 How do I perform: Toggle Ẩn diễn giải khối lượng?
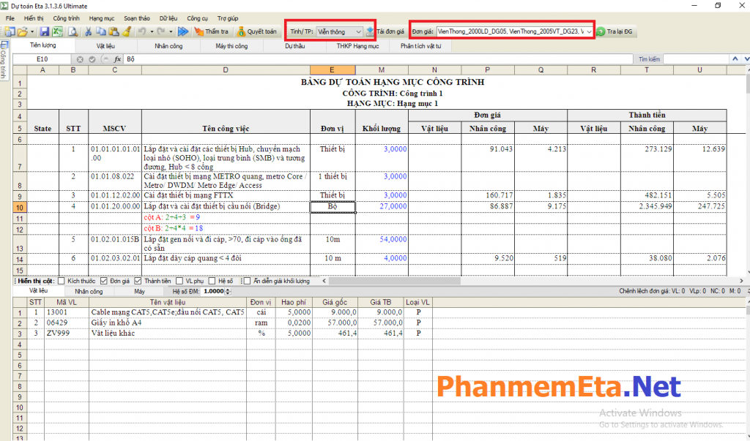point(247,280)
